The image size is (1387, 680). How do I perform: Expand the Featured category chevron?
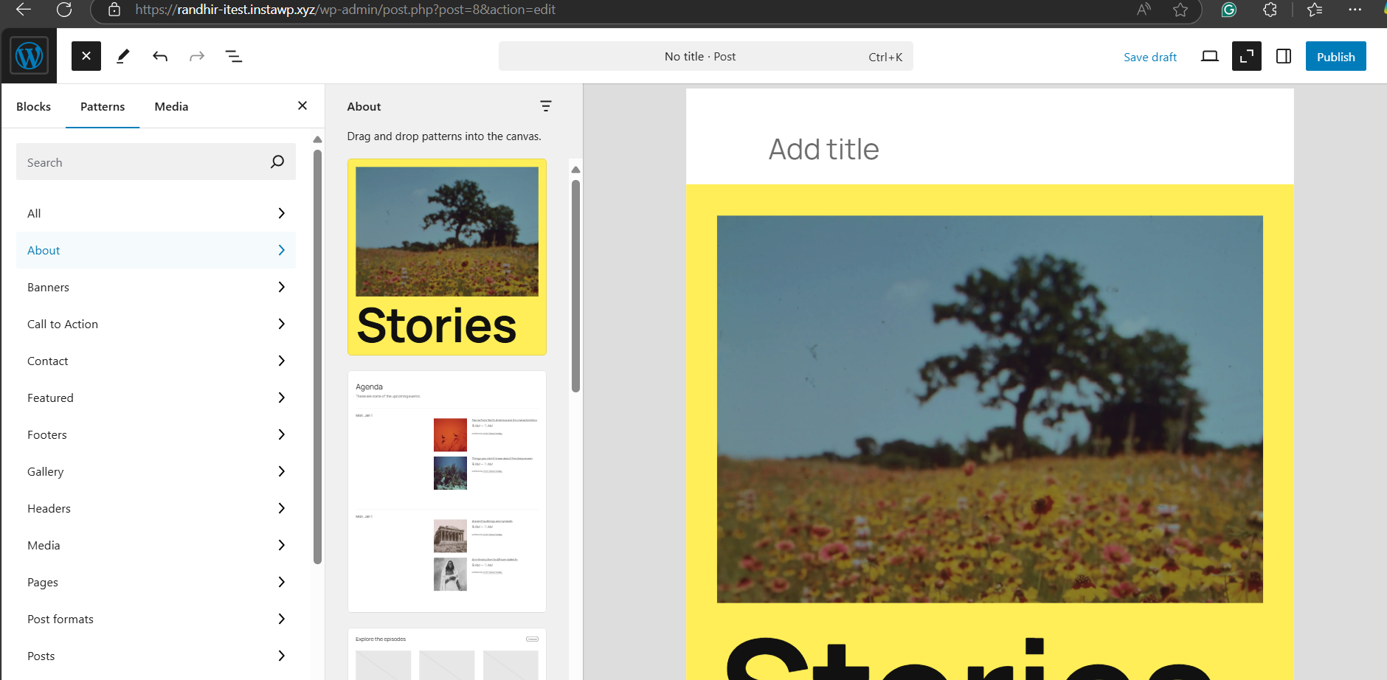coord(281,398)
